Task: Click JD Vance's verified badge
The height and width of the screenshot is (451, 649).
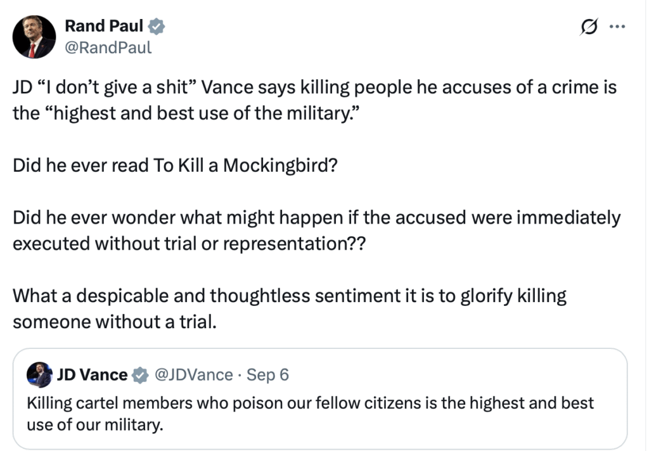Action: click(x=139, y=375)
